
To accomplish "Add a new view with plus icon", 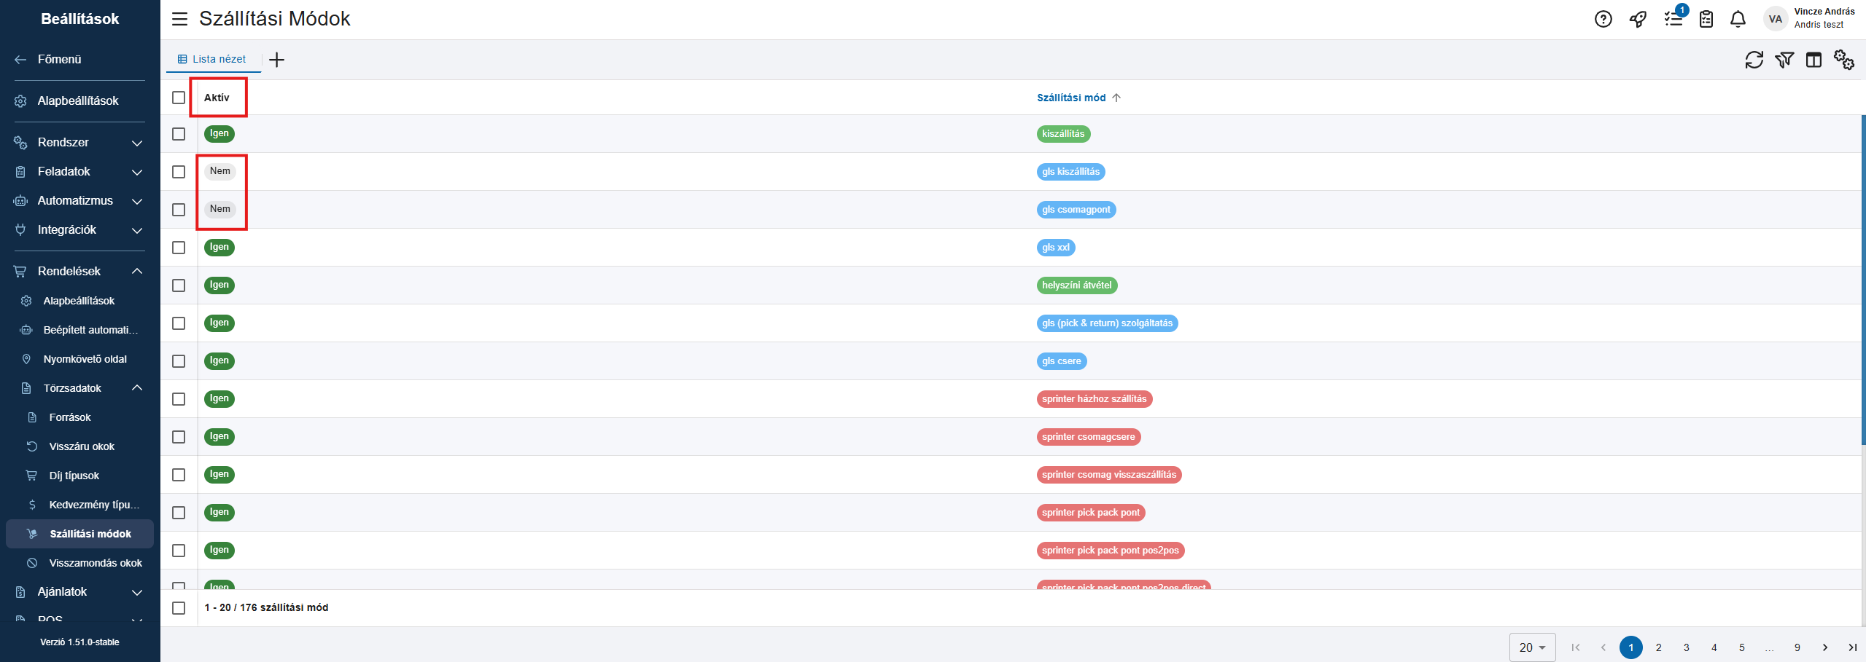I will 276,60.
